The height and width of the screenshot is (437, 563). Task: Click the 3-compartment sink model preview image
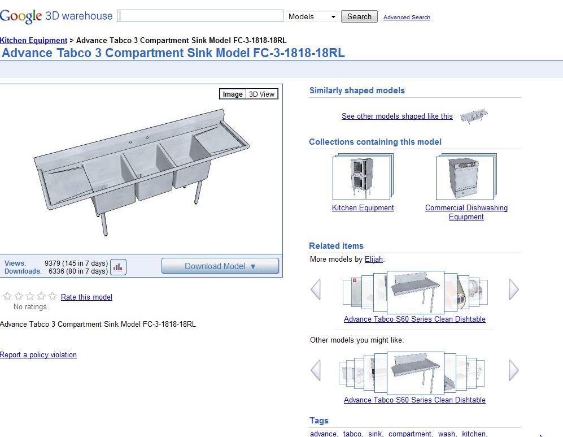point(141,172)
